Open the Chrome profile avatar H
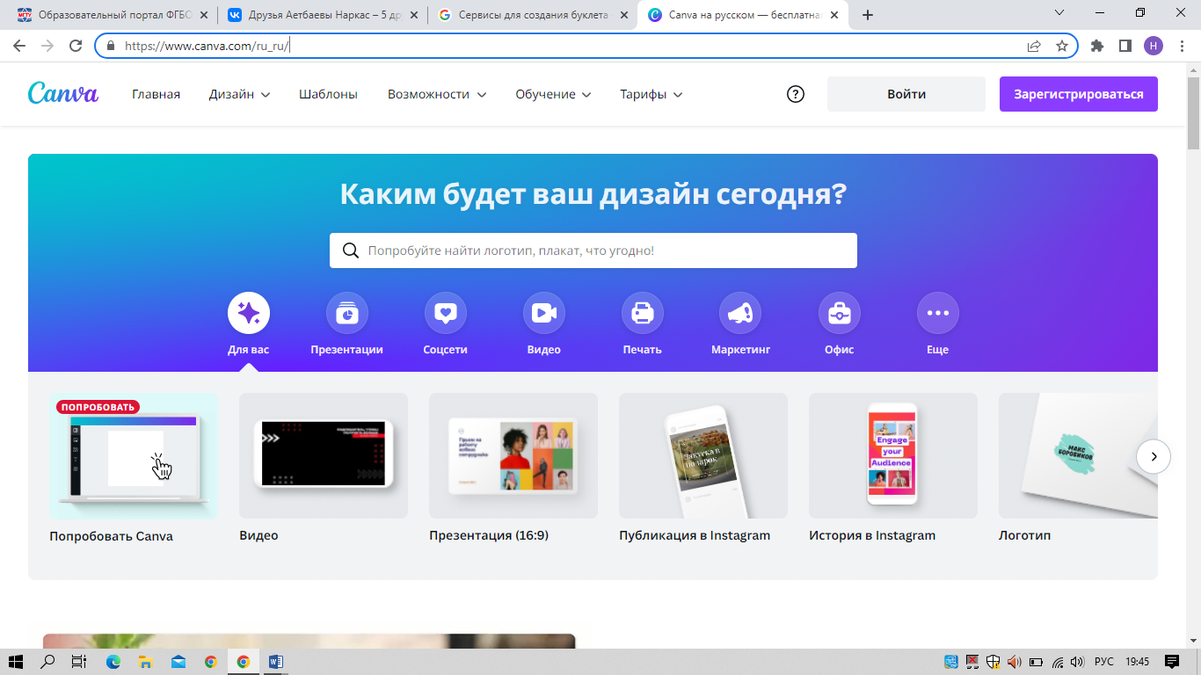 pos(1154,46)
